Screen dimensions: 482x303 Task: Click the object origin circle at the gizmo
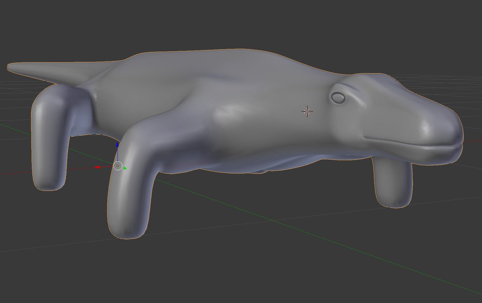pos(118,165)
